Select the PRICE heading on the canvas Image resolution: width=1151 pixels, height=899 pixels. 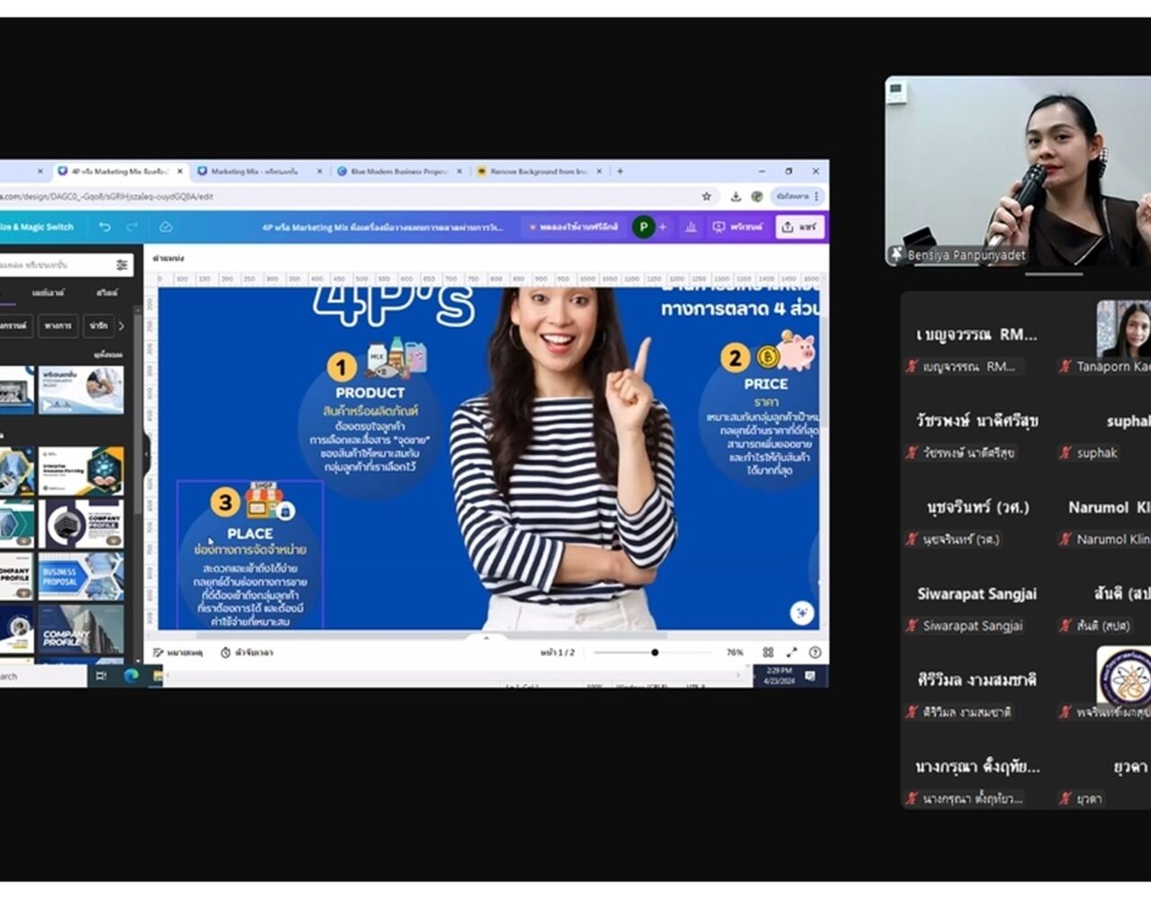766,384
